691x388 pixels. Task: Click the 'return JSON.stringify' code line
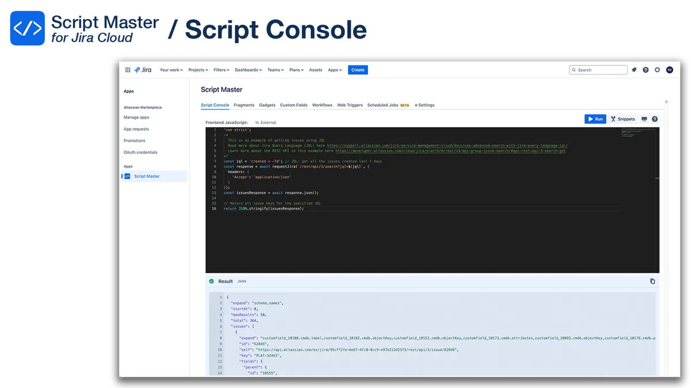click(264, 208)
